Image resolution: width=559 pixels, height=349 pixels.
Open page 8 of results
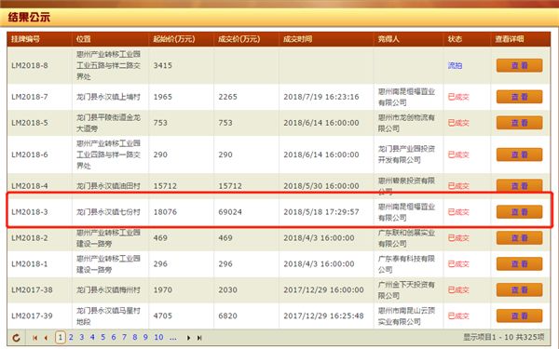coord(135,337)
